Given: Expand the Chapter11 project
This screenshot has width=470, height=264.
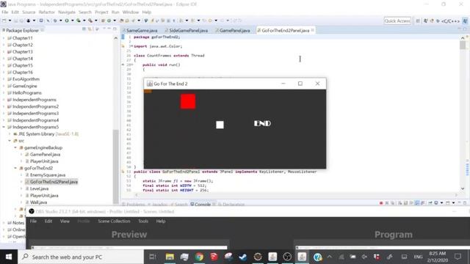Looking at the screenshot, I should pyautogui.click(x=4, y=38).
